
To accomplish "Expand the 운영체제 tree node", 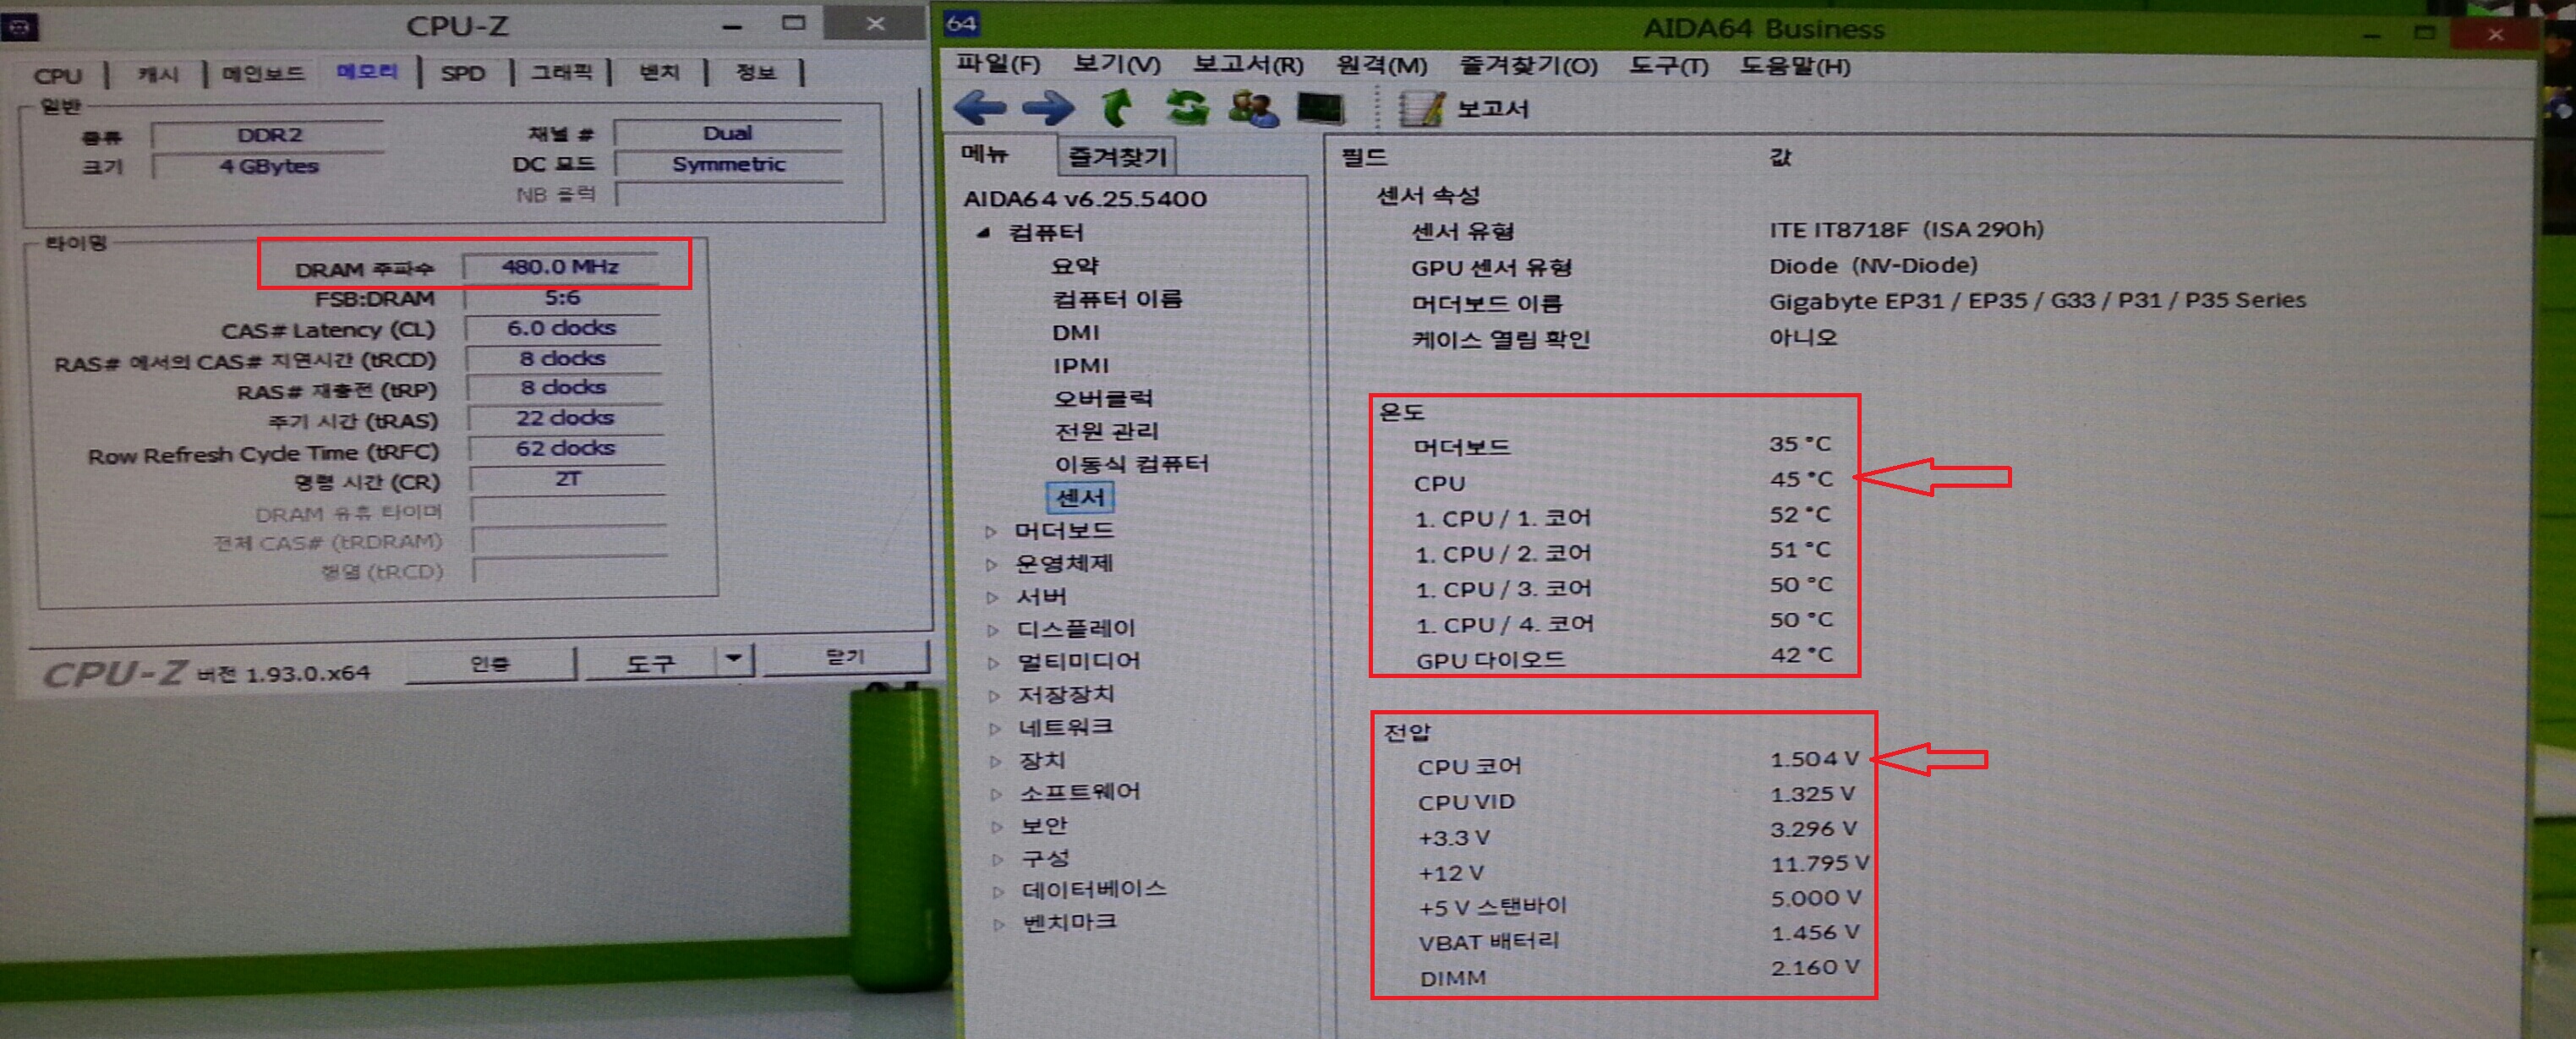I will pyautogui.click(x=991, y=564).
